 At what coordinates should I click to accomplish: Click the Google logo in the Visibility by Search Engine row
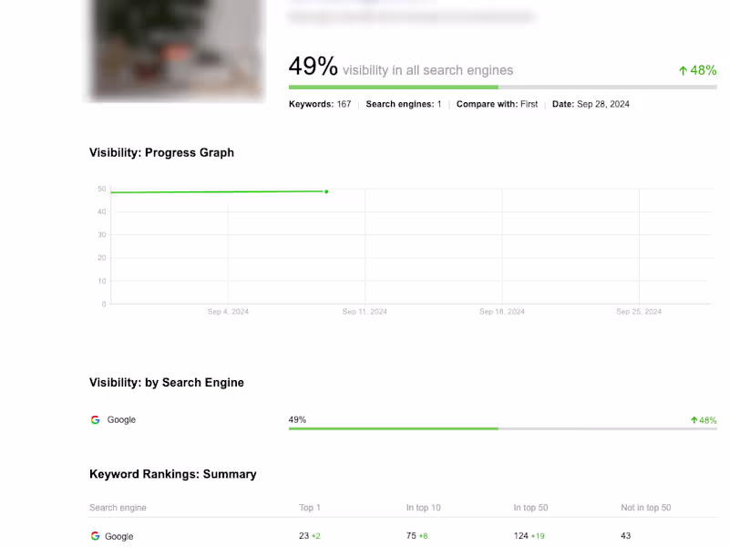(95, 420)
